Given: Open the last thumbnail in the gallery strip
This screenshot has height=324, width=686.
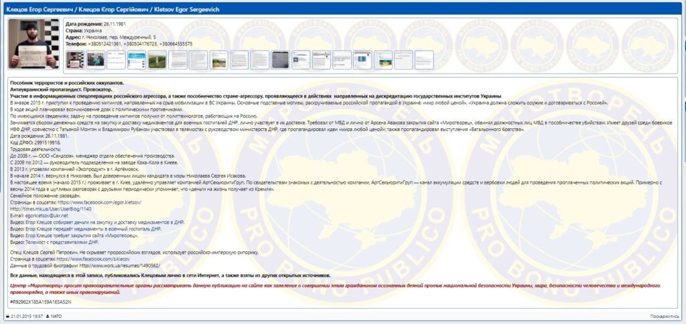Looking at the screenshot, I should (424, 59).
